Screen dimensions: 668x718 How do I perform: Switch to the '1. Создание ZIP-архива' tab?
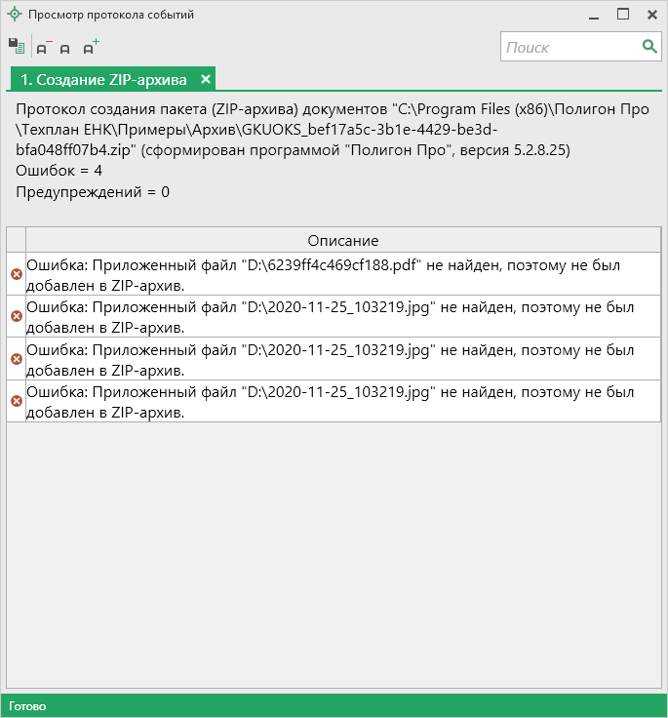[x=103, y=79]
